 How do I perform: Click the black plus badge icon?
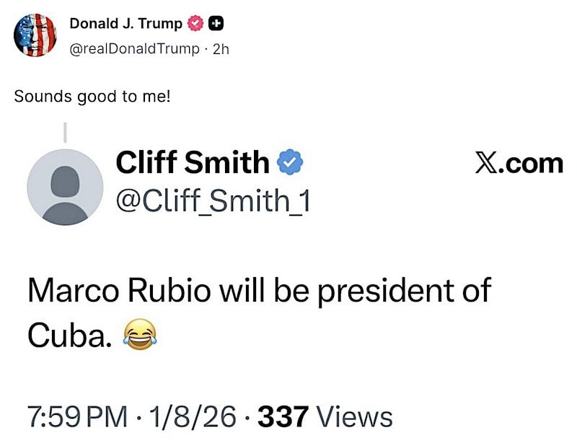tap(214, 24)
